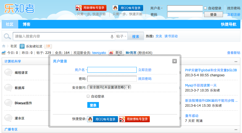Open post 童年感动

click(192, 116)
